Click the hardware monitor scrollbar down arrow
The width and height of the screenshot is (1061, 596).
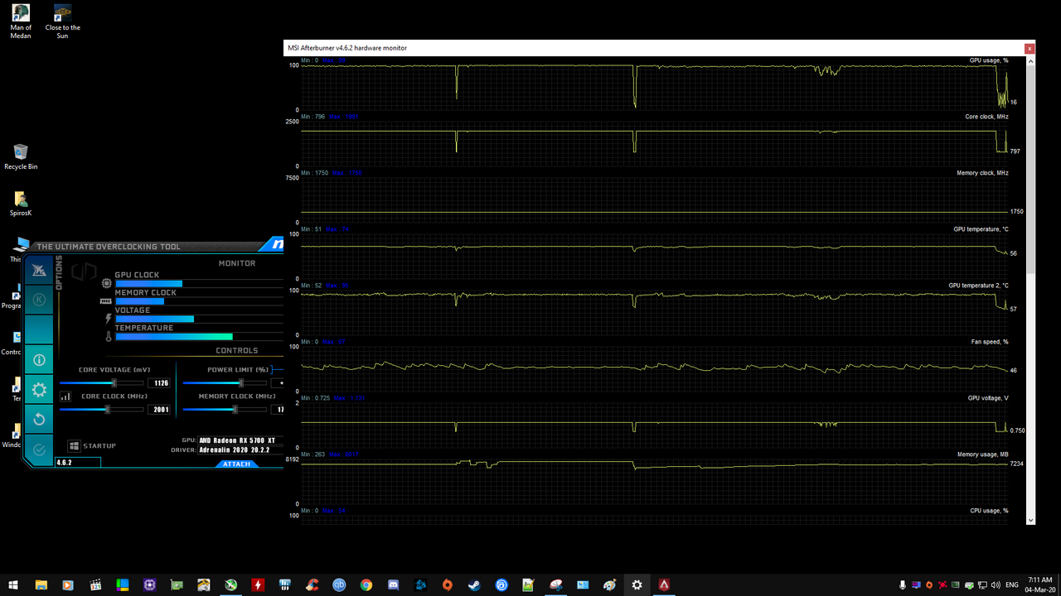coord(1030,521)
